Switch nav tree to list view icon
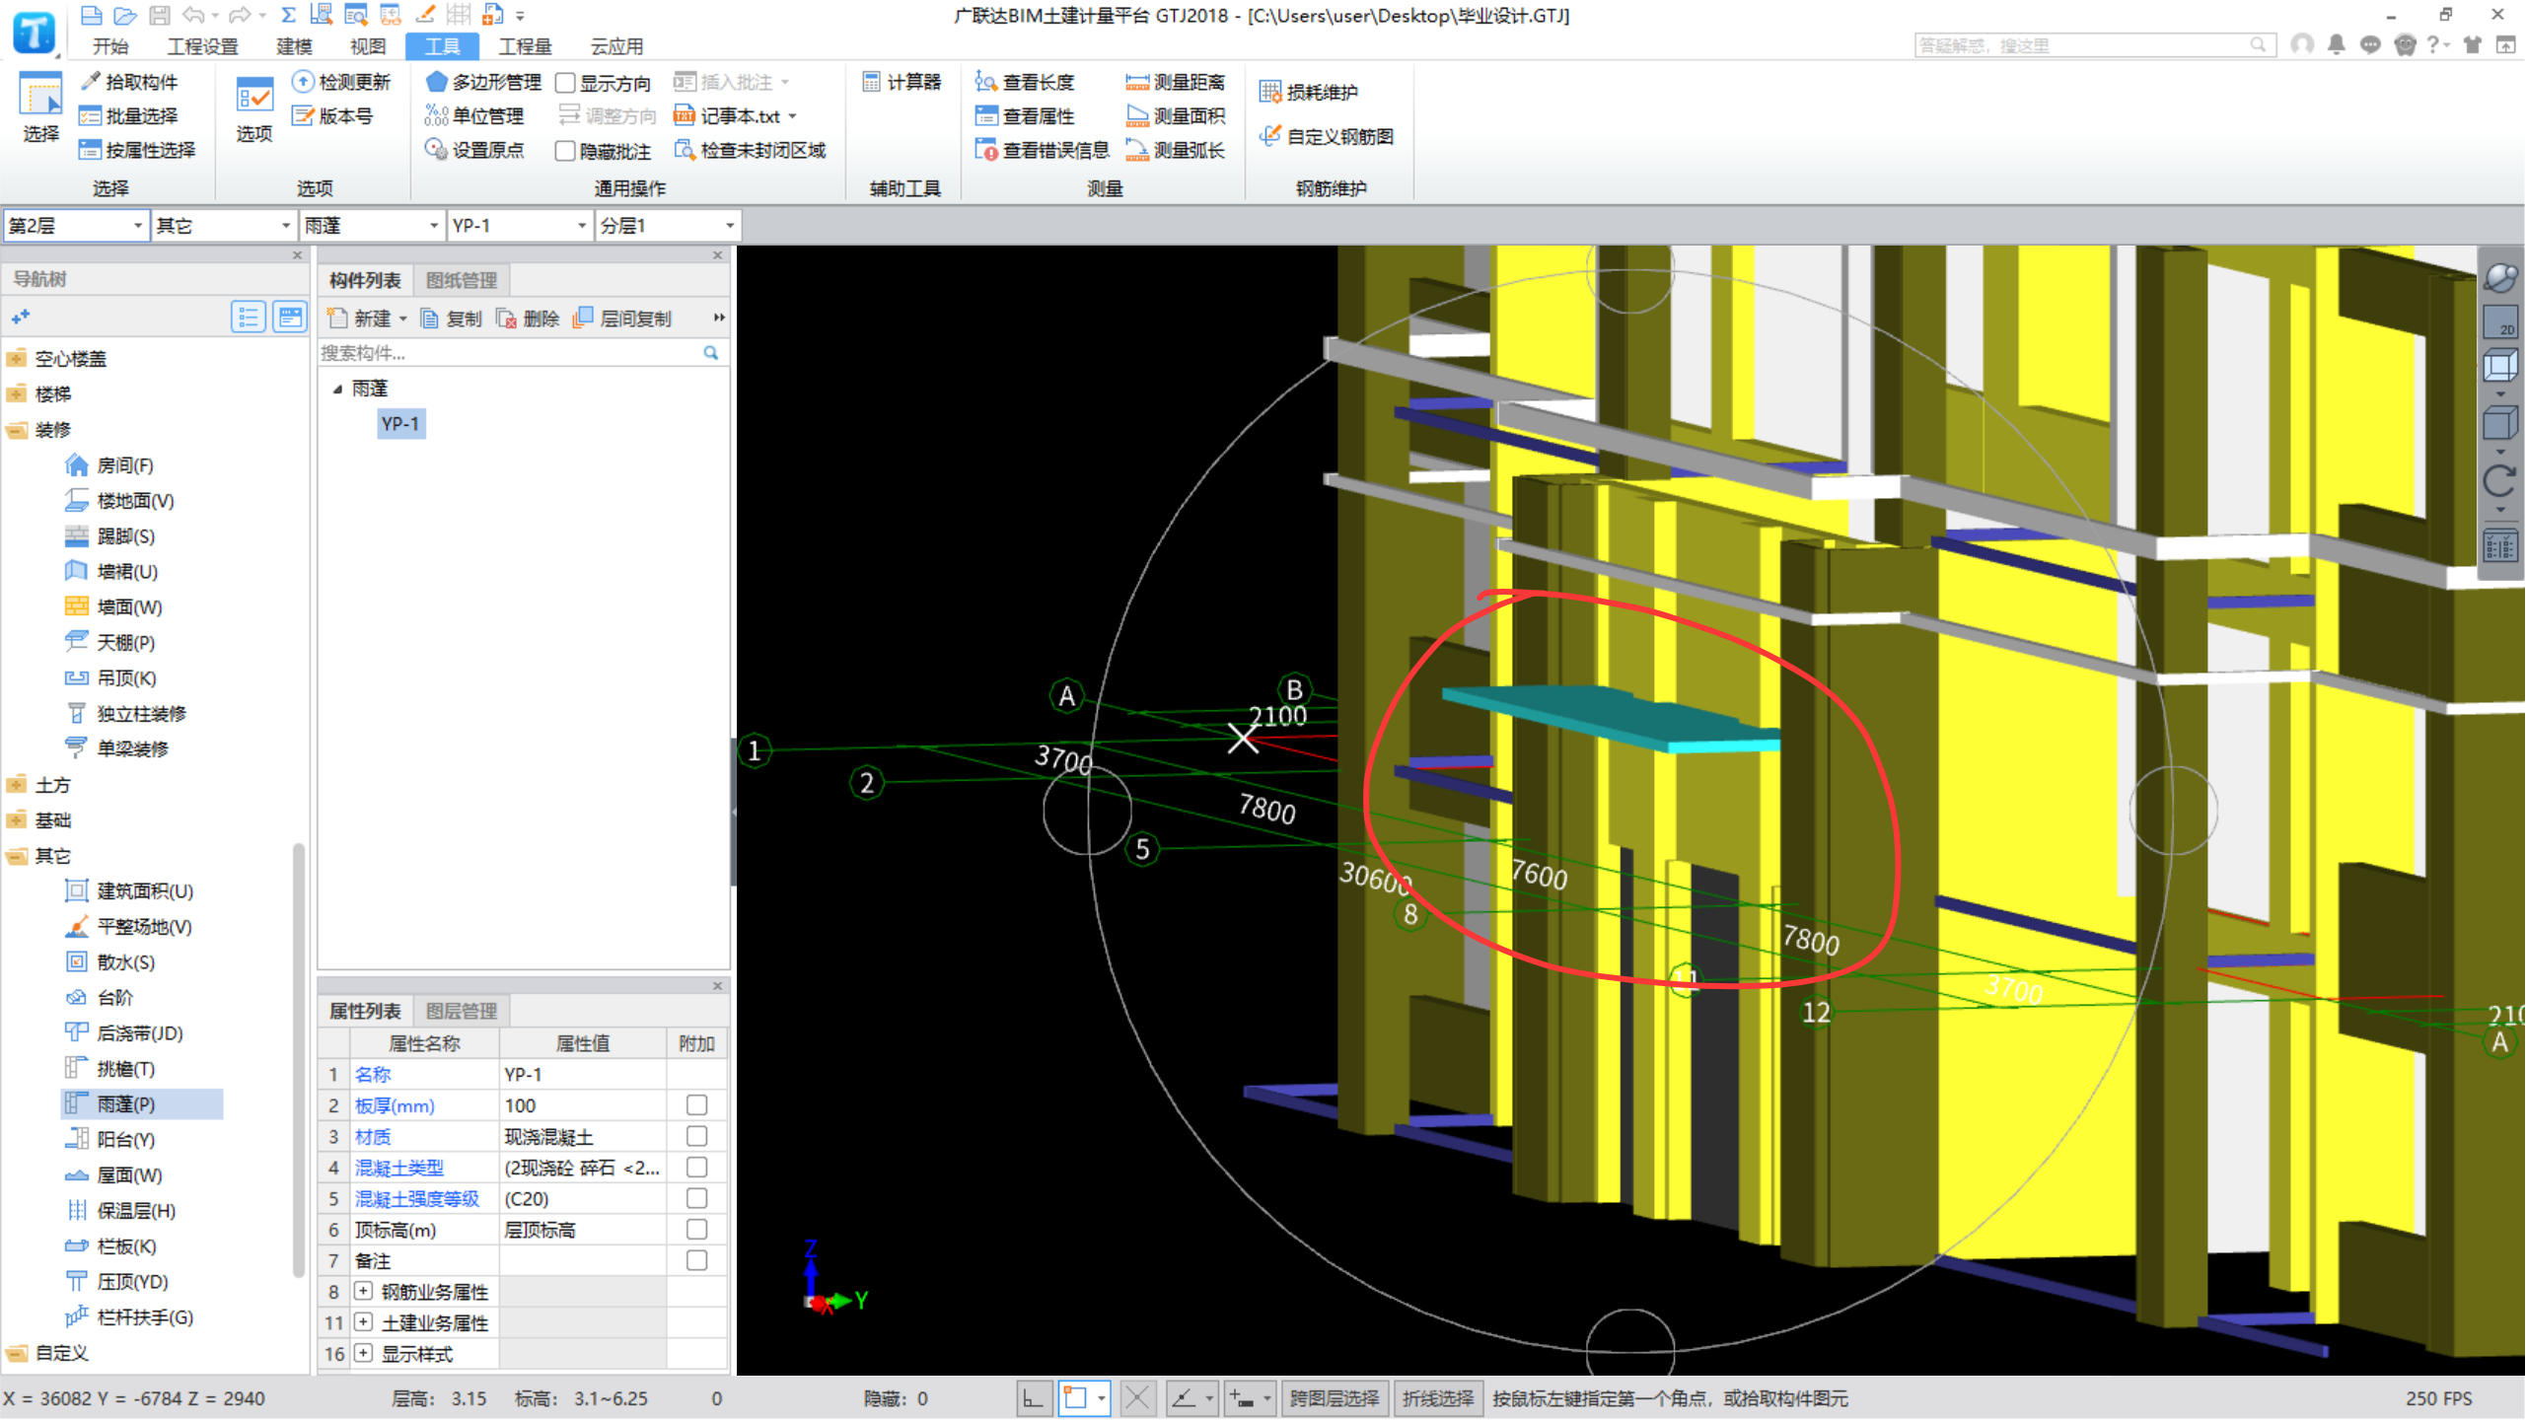Screen dimensions: 2526x1420 pos(248,317)
